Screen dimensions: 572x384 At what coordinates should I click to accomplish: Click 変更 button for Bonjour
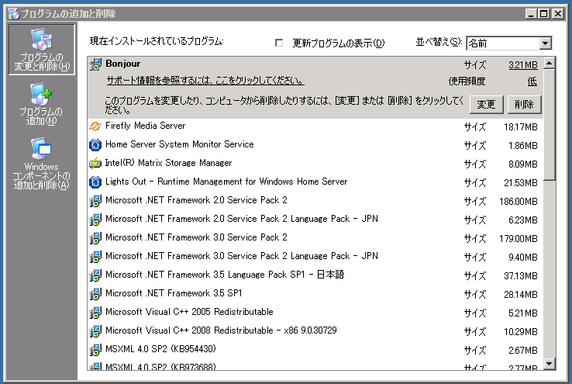pyautogui.click(x=486, y=105)
